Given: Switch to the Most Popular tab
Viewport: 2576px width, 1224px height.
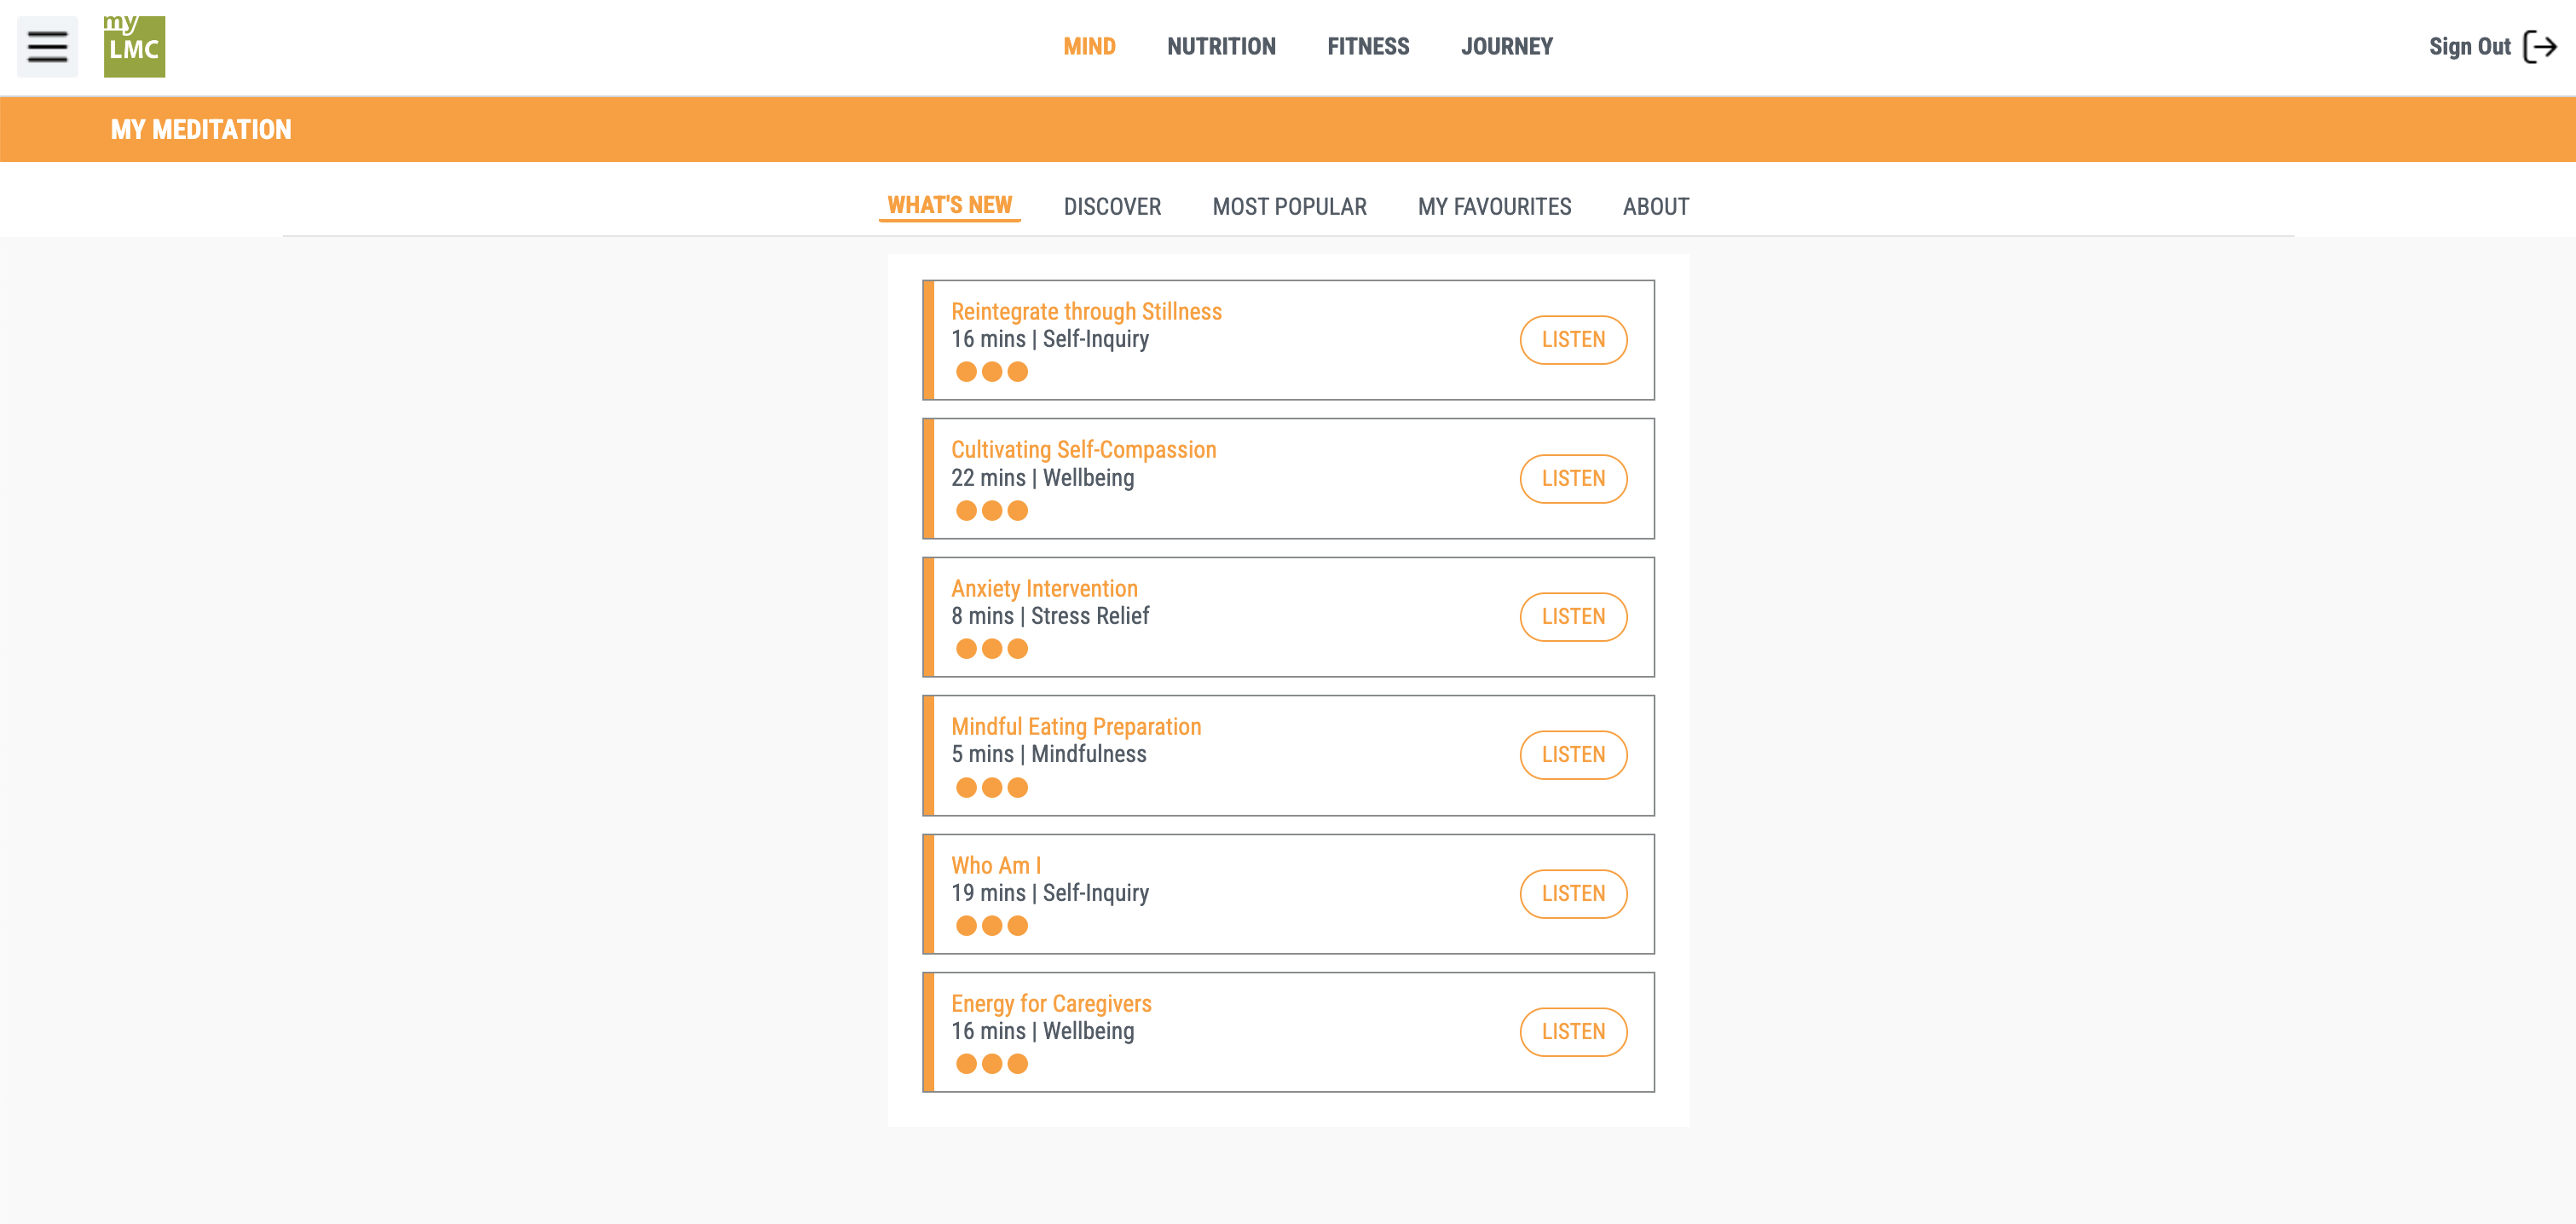Looking at the screenshot, I should click(x=1288, y=206).
